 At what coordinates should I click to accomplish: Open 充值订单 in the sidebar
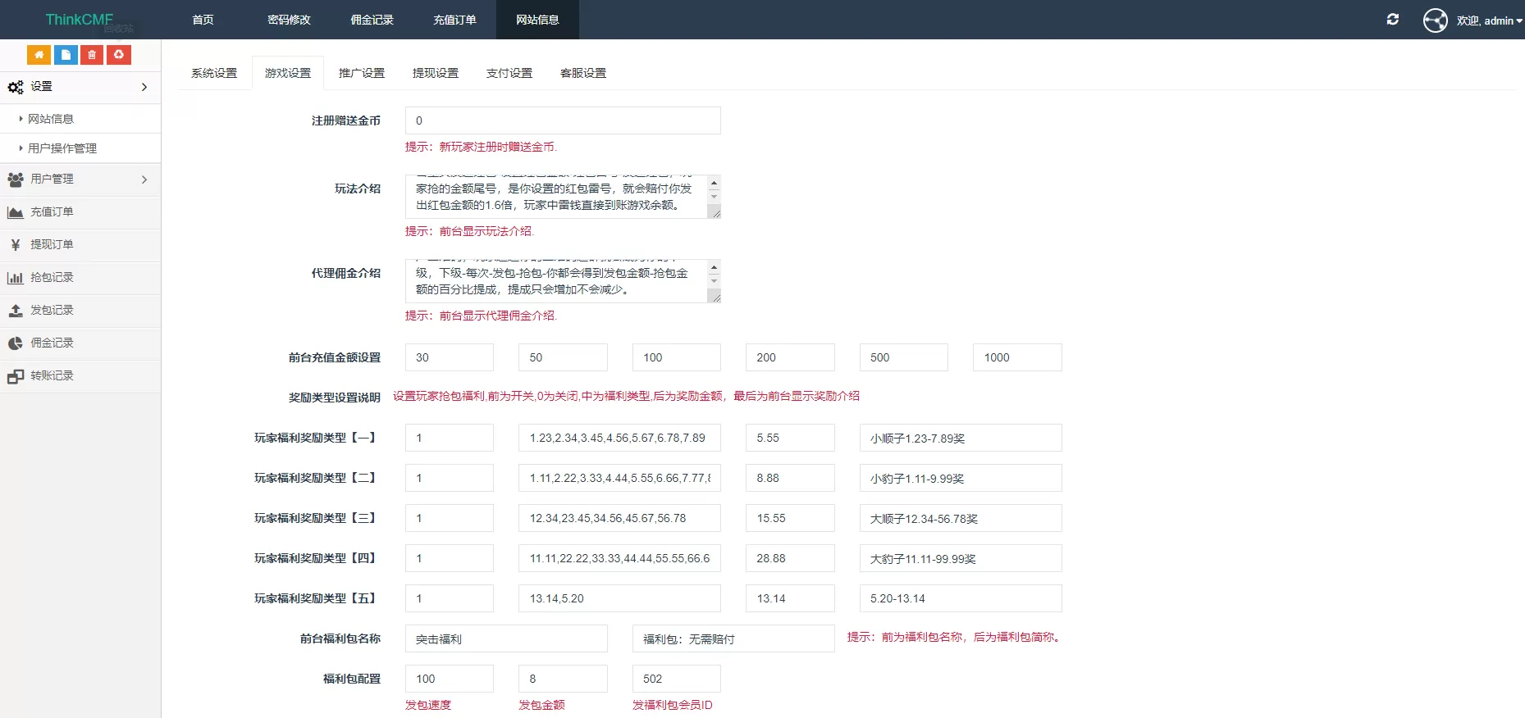click(52, 212)
